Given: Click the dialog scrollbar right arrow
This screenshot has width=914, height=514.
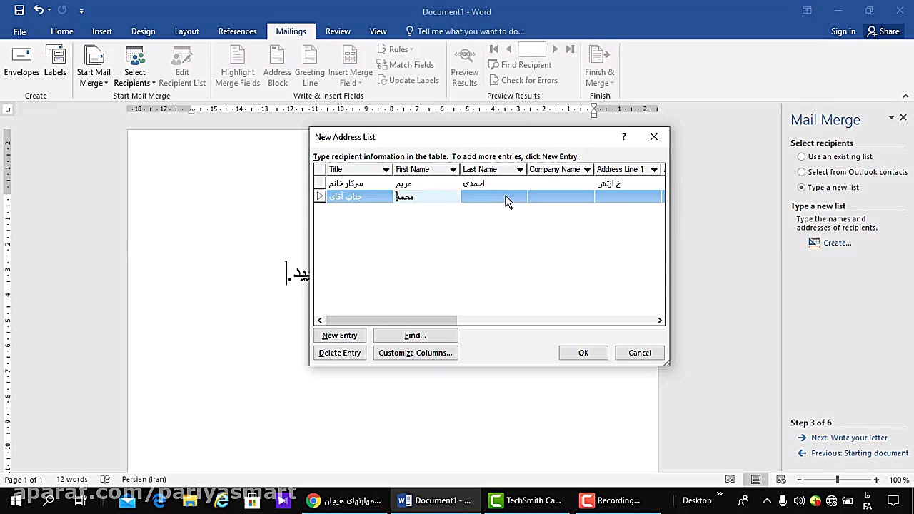Looking at the screenshot, I should [660, 321].
